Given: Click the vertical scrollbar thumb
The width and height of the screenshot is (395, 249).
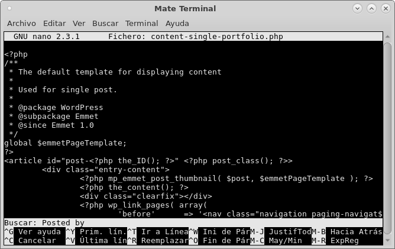Looking at the screenshot, I should [387, 138].
